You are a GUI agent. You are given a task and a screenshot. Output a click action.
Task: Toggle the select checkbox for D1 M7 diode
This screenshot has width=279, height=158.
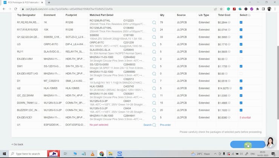[241, 81]
